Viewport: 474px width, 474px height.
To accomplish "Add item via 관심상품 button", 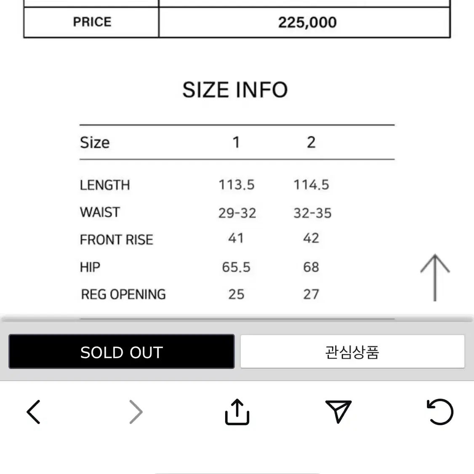I will (352, 352).
